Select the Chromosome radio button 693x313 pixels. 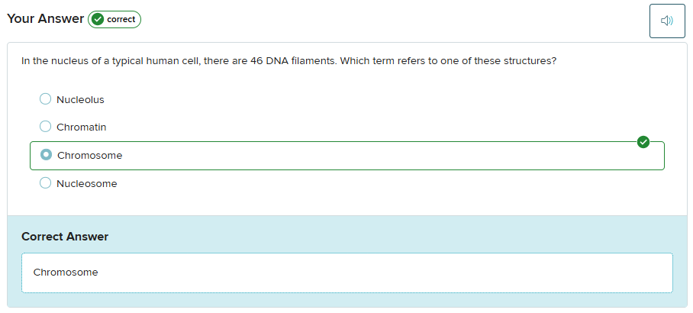46,155
